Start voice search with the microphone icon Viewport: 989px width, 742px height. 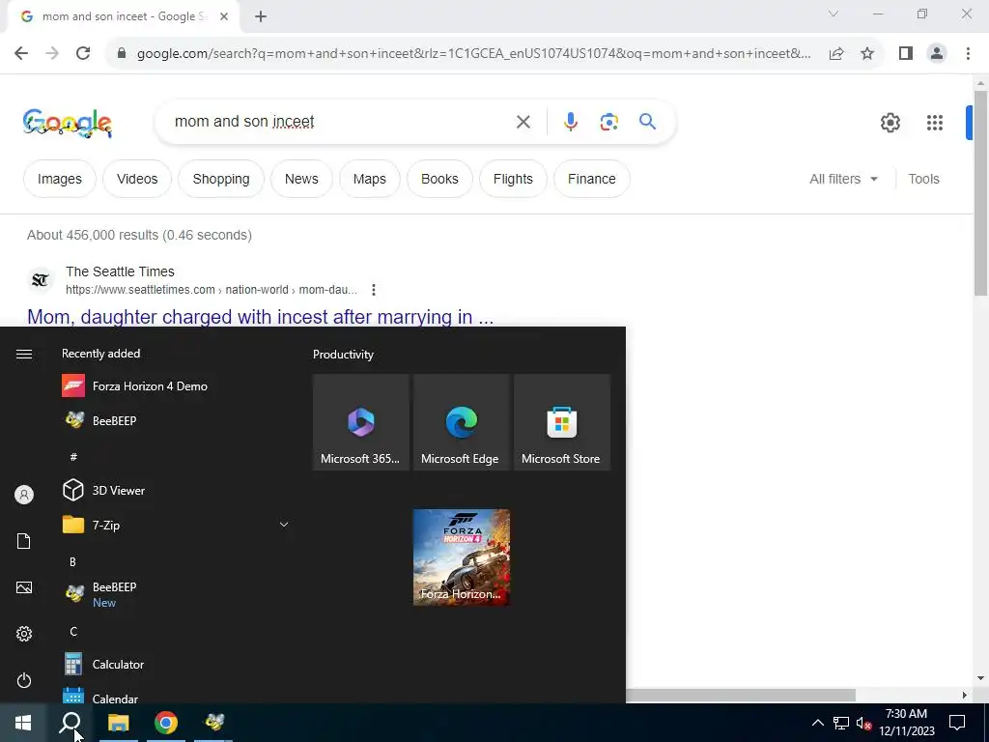570,122
